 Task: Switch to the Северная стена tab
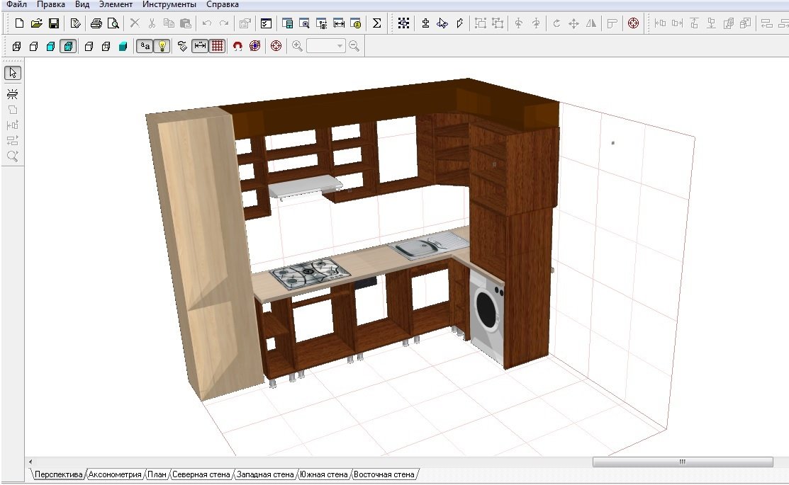pyautogui.click(x=201, y=474)
